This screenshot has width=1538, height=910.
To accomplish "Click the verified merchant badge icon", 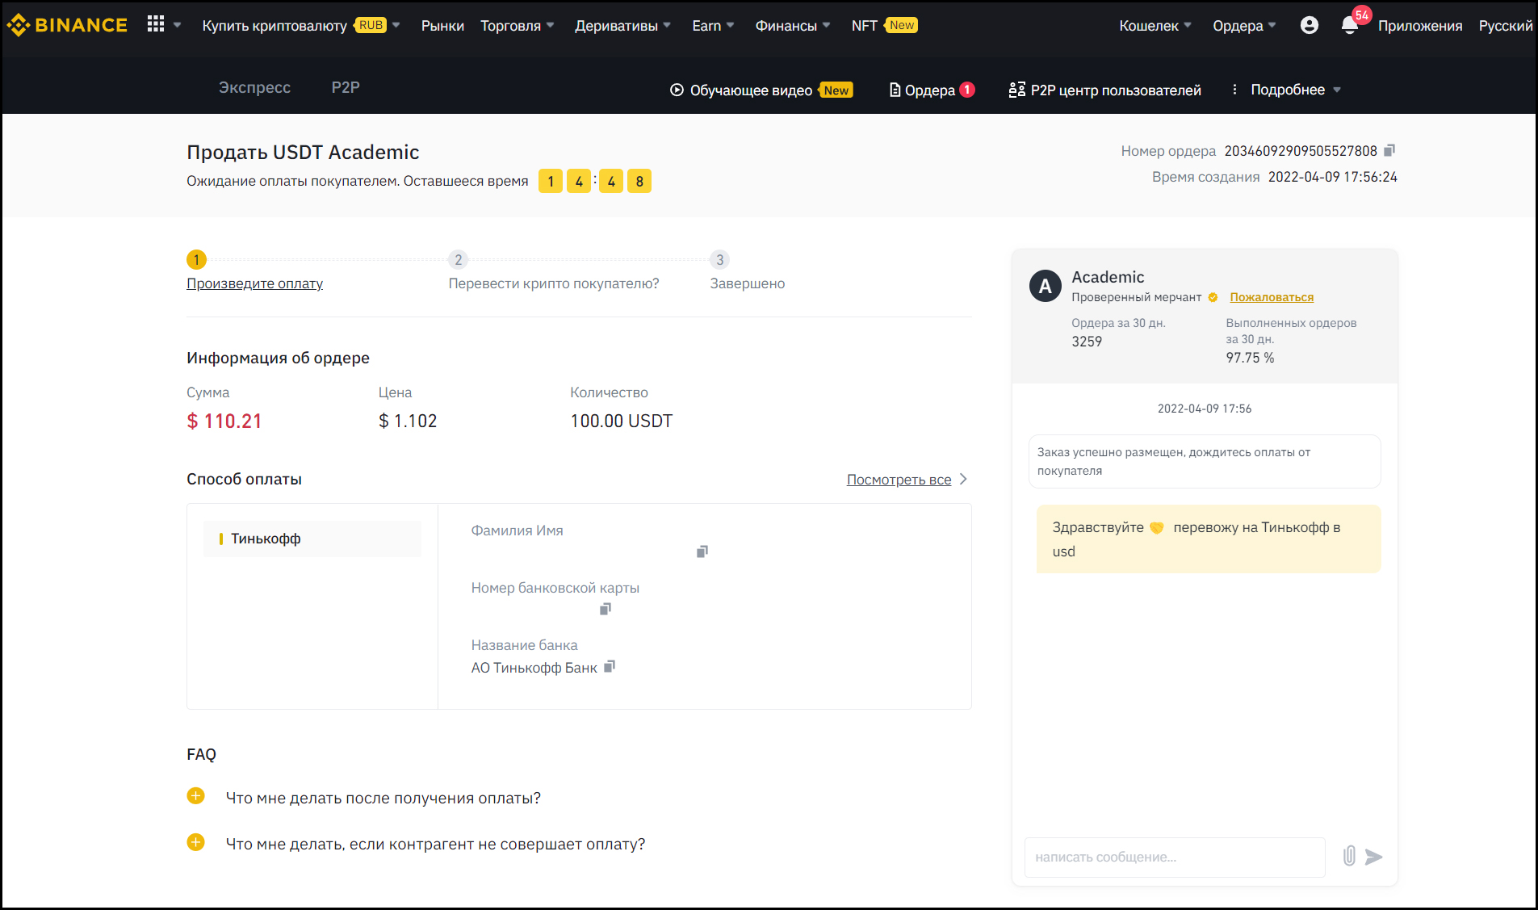I will click(x=1213, y=297).
